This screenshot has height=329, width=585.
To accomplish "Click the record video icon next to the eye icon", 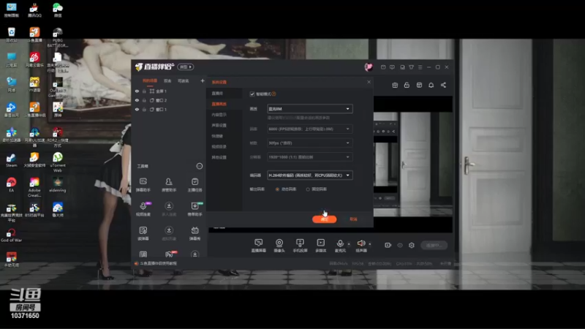I will (x=388, y=245).
